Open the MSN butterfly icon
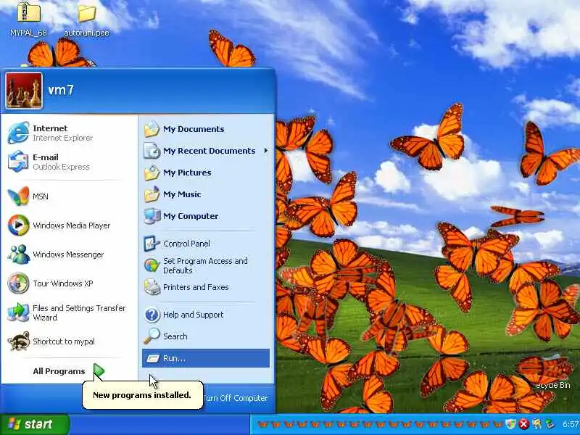 18,196
